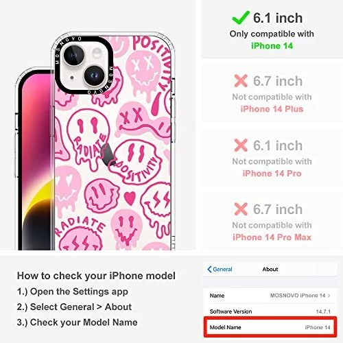Click the green iPhone 14 compatibility text
The image size is (343, 343).
272,46
